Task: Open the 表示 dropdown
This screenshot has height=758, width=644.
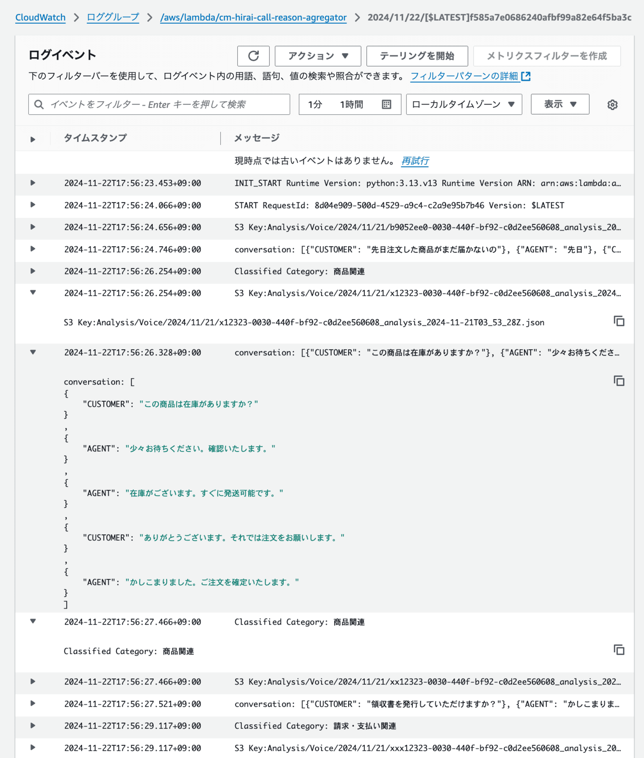Action: click(x=560, y=104)
